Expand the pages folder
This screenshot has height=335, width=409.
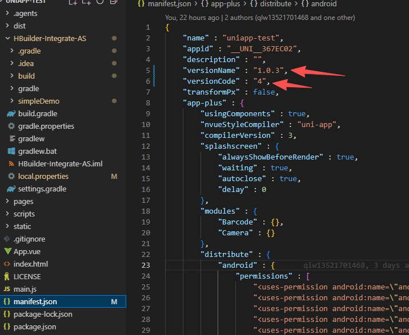7,201
